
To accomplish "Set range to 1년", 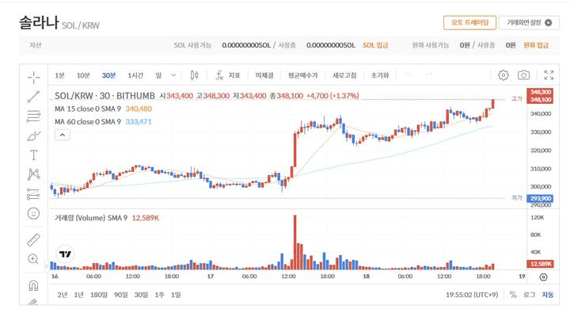I will click(x=79, y=295).
